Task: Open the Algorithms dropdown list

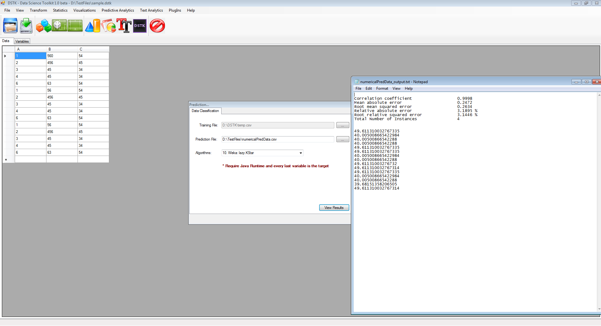Action: point(301,153)
